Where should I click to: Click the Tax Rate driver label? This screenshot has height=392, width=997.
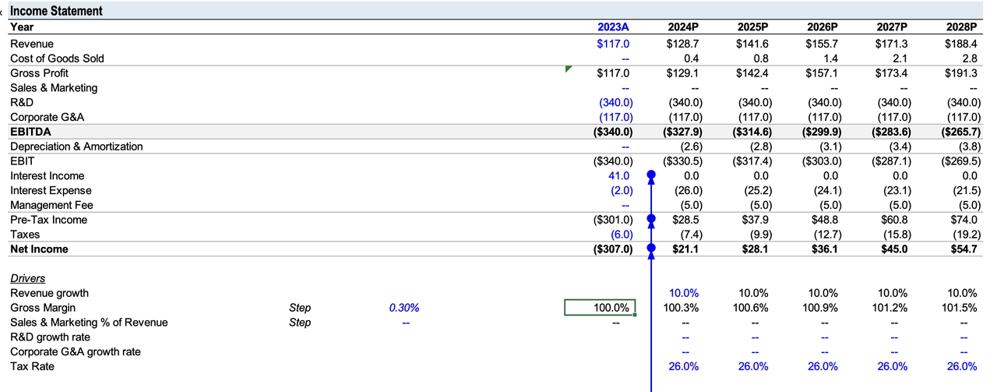tap(32, 366)
